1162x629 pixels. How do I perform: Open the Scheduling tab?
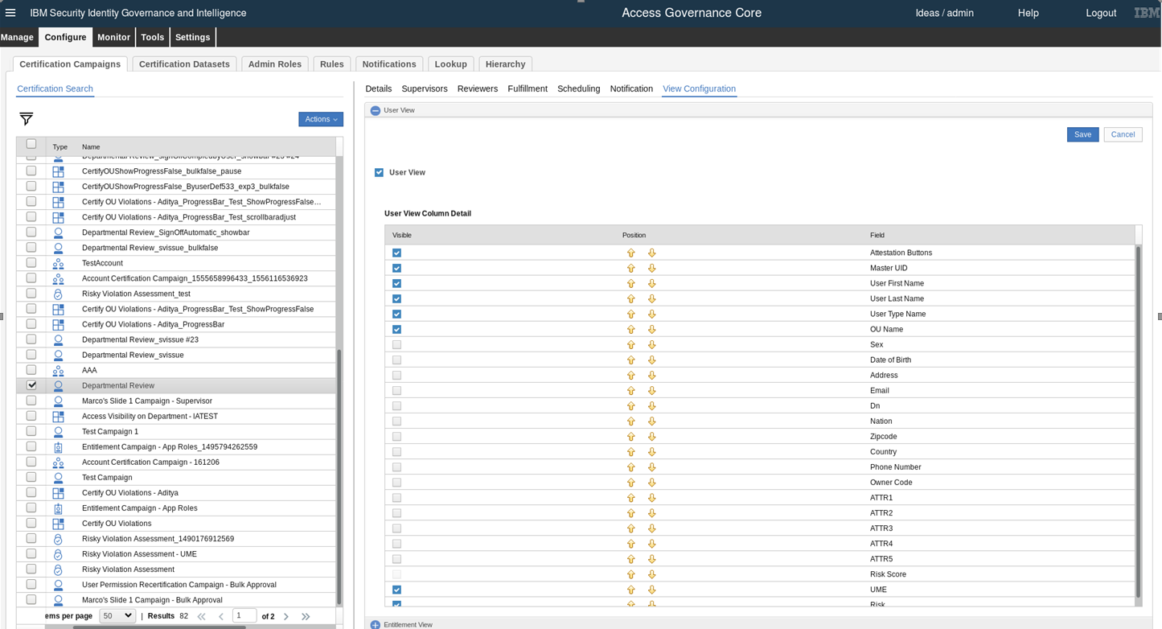click(578, 88)
